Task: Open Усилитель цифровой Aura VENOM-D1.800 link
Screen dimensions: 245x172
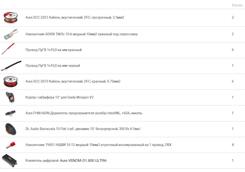Action: (66, 161)
